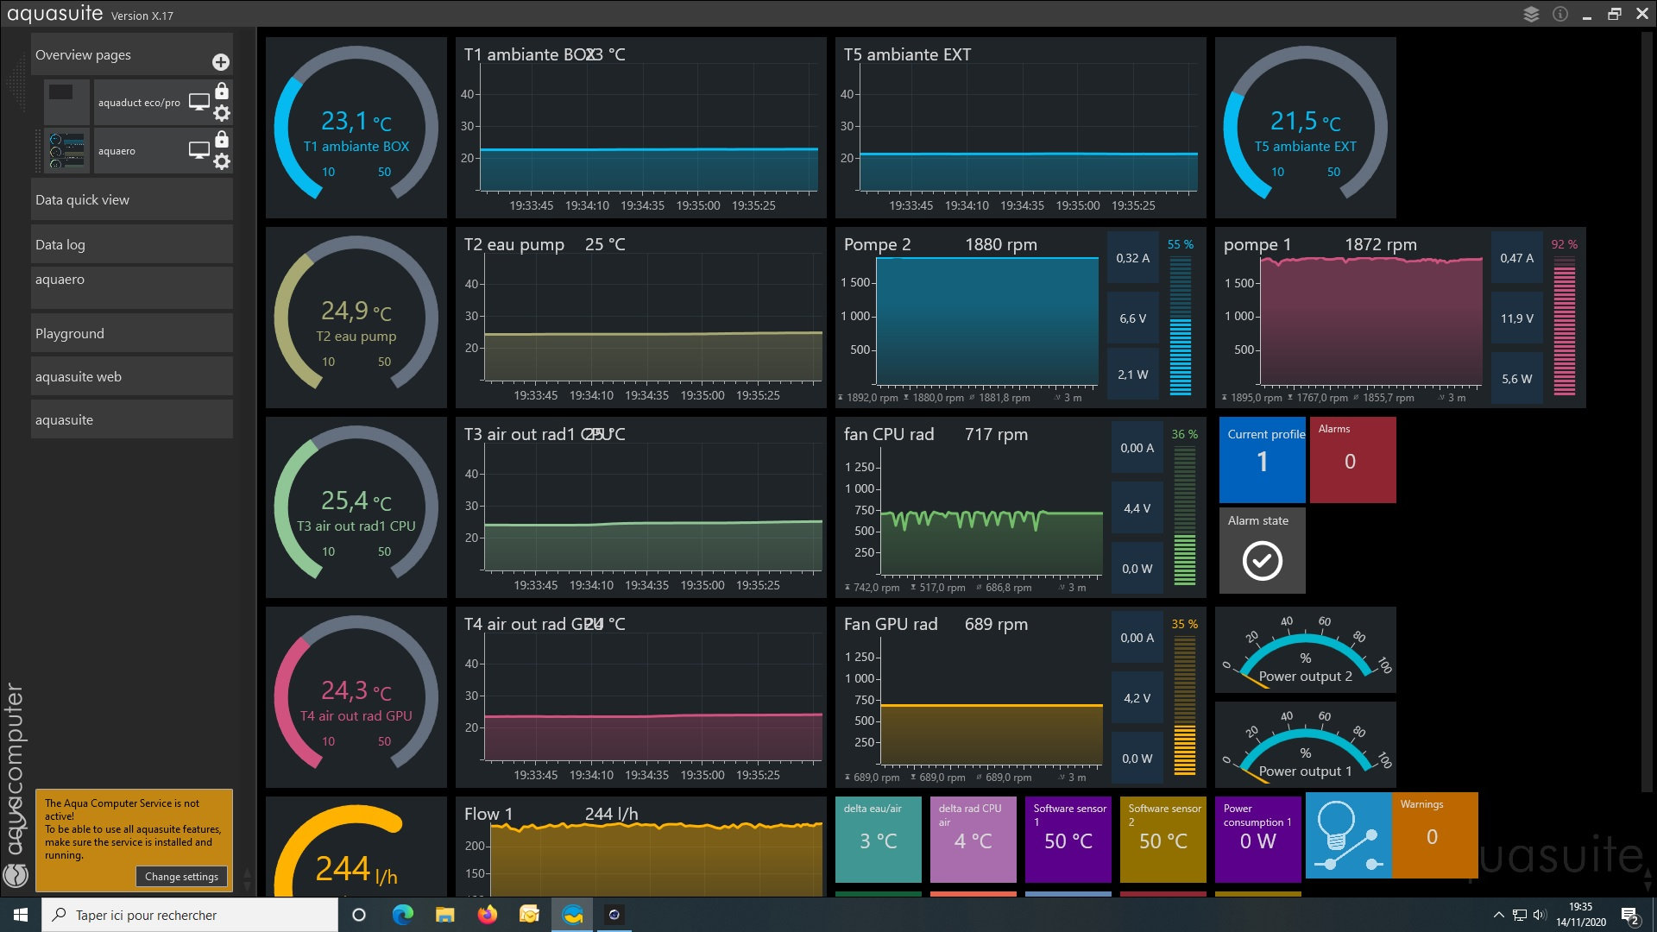Add a new overview page with plus icon
Viewport: 1657px width, 932px height.
221,62
